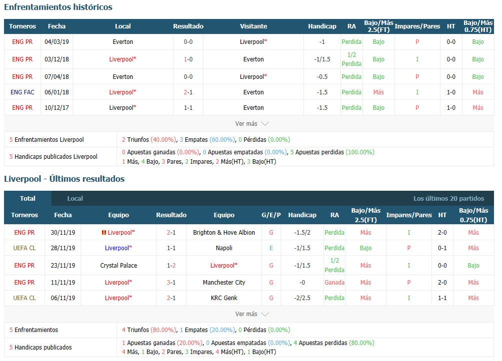Click the 1-0 result on 03/12/18
The width and height of the screenshot is (502, 361).
[188, 59]
